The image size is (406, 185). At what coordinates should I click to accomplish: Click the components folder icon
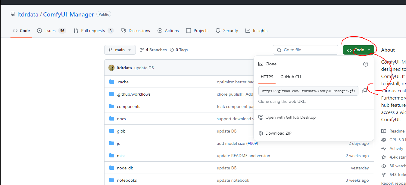click(x=112, y=106)
